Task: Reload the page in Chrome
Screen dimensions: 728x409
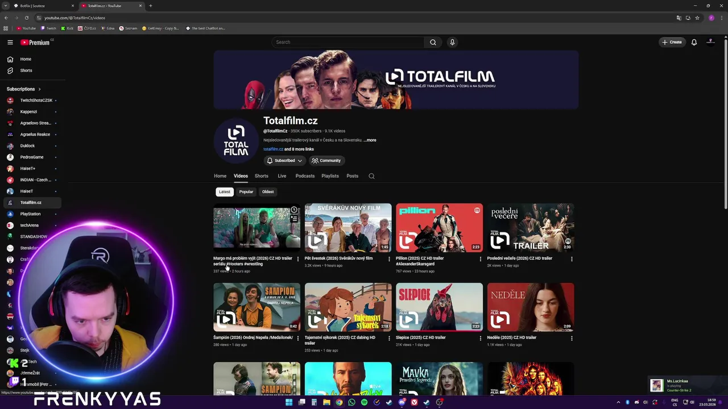Action: [26, 18]
